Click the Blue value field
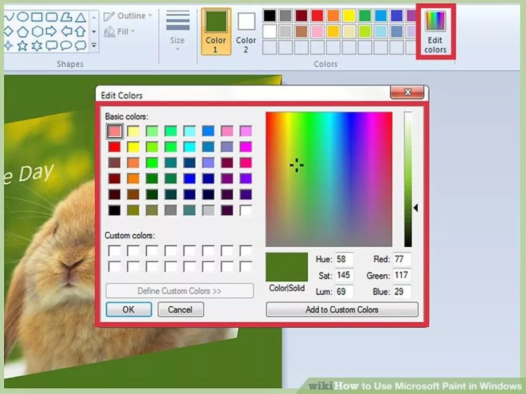 tap(402, 292)
